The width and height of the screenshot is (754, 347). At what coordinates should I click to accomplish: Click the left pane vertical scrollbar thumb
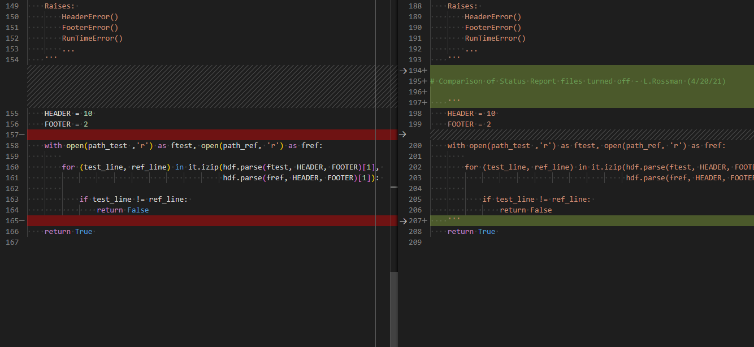[x=394, y=309]
